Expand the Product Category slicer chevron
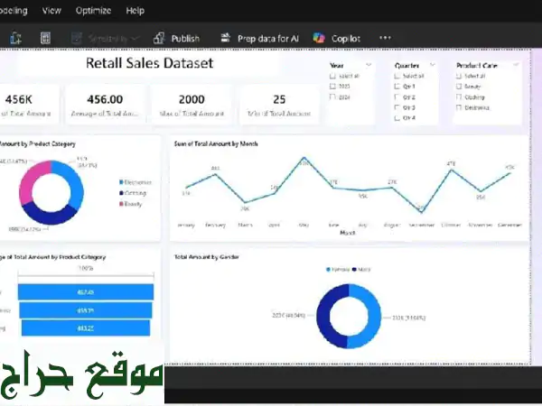Image resolution: width=542 pixels, height=406 pixels. click(516, 65)
